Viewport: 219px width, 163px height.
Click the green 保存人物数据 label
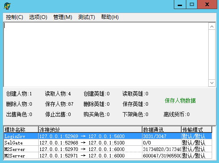tap(180, 100)
